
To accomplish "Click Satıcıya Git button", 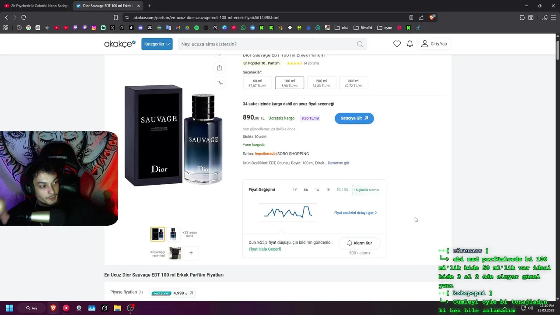I will point(354,118).
